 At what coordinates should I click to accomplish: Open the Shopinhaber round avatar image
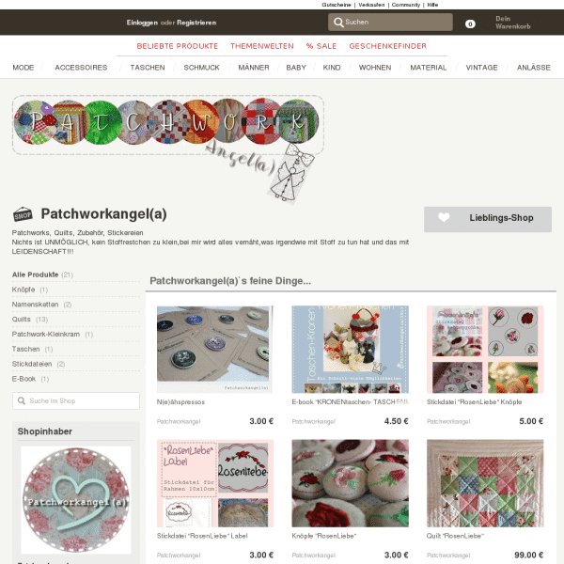point(76,500)
